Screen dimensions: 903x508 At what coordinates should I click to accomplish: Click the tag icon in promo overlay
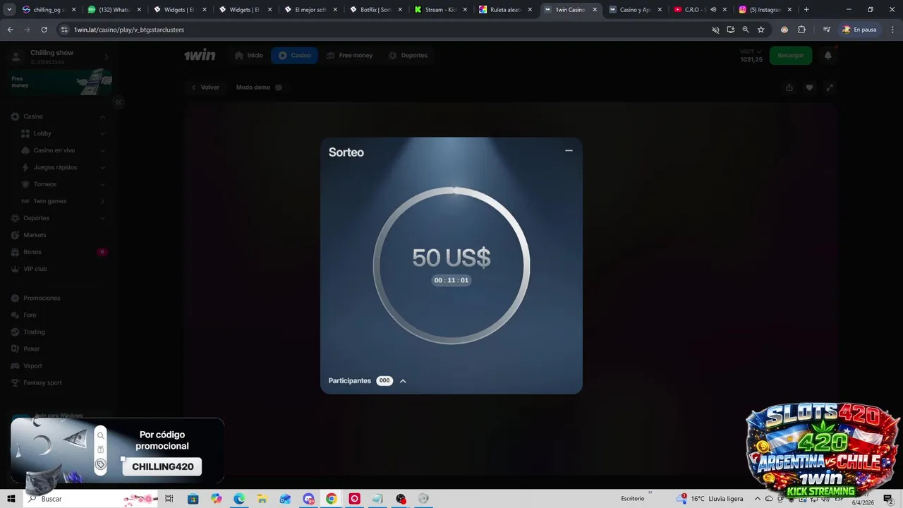[100, 464]
